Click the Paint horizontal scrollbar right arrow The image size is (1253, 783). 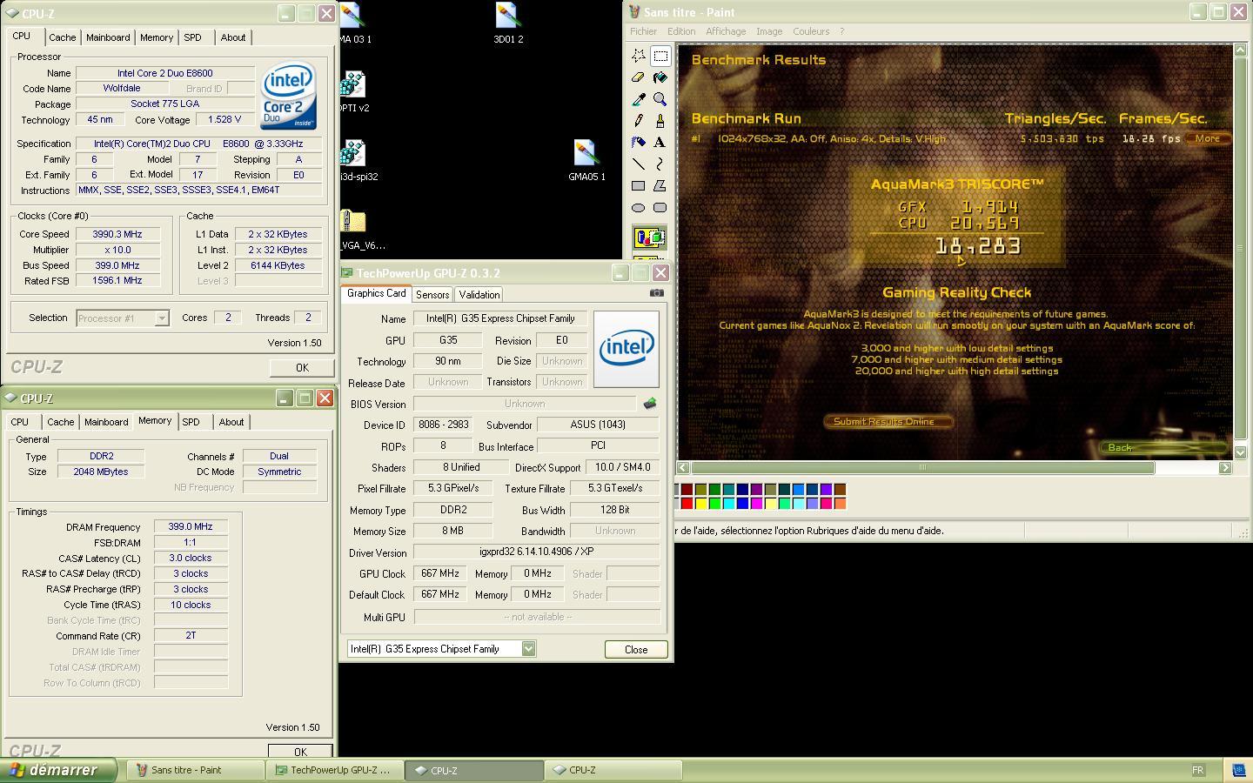(1225, 468)
